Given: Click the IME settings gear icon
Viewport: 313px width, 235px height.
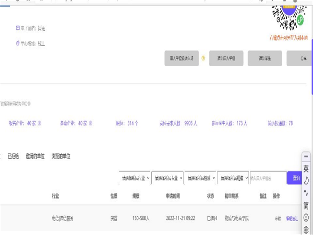Looking at the screenshot, I should click(306, 230).
